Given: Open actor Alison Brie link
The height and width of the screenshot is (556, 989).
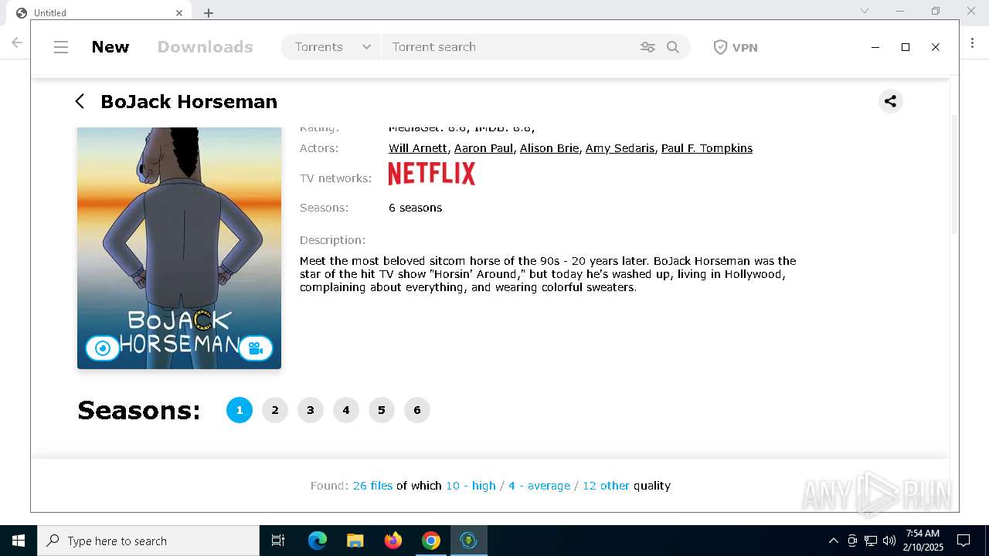Looking at the screenshot, I should (x=549, y=148).
